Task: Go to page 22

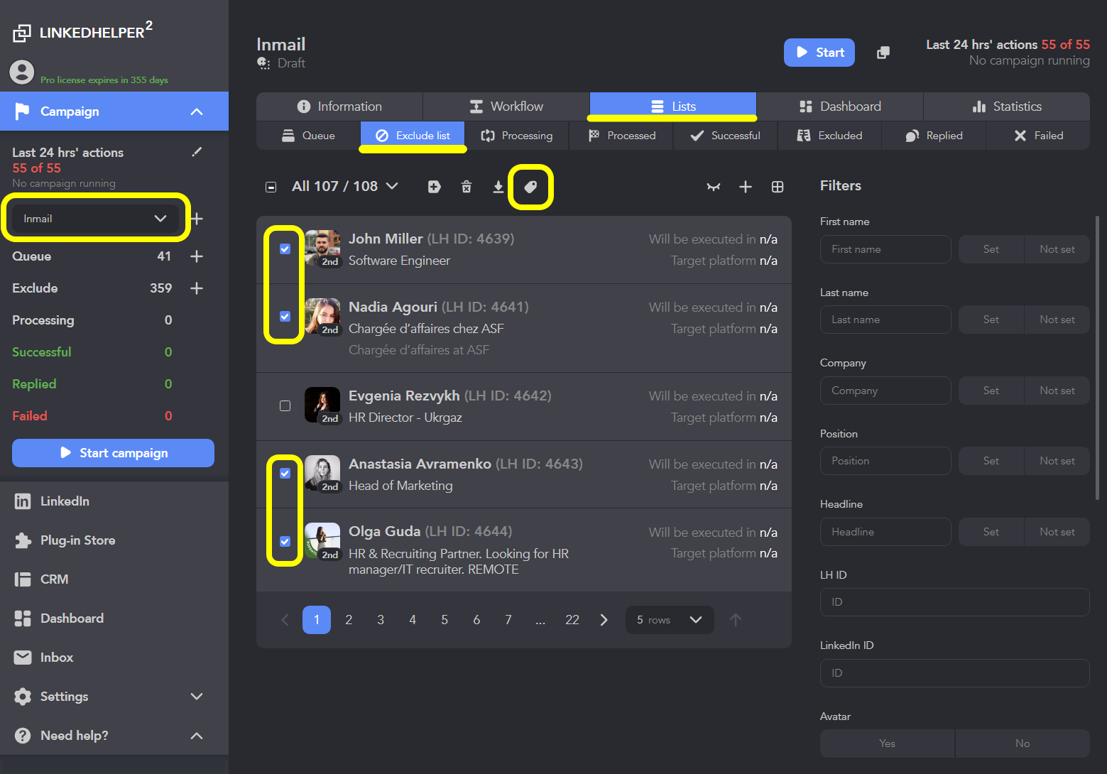Action: [572, 620]
